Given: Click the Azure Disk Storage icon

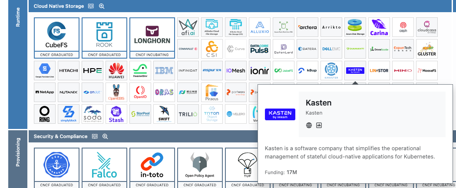Looking at the screenshot, I should click(355, 27).
